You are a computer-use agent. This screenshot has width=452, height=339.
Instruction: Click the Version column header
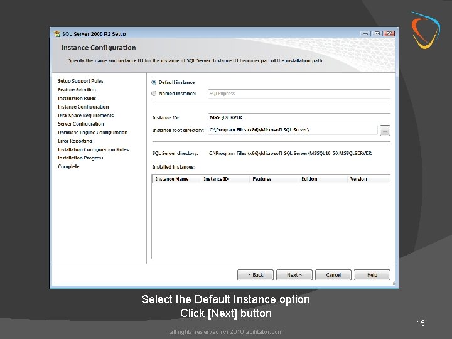(369, 179)
